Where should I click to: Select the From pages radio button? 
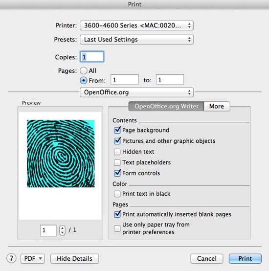pos(84,80)
